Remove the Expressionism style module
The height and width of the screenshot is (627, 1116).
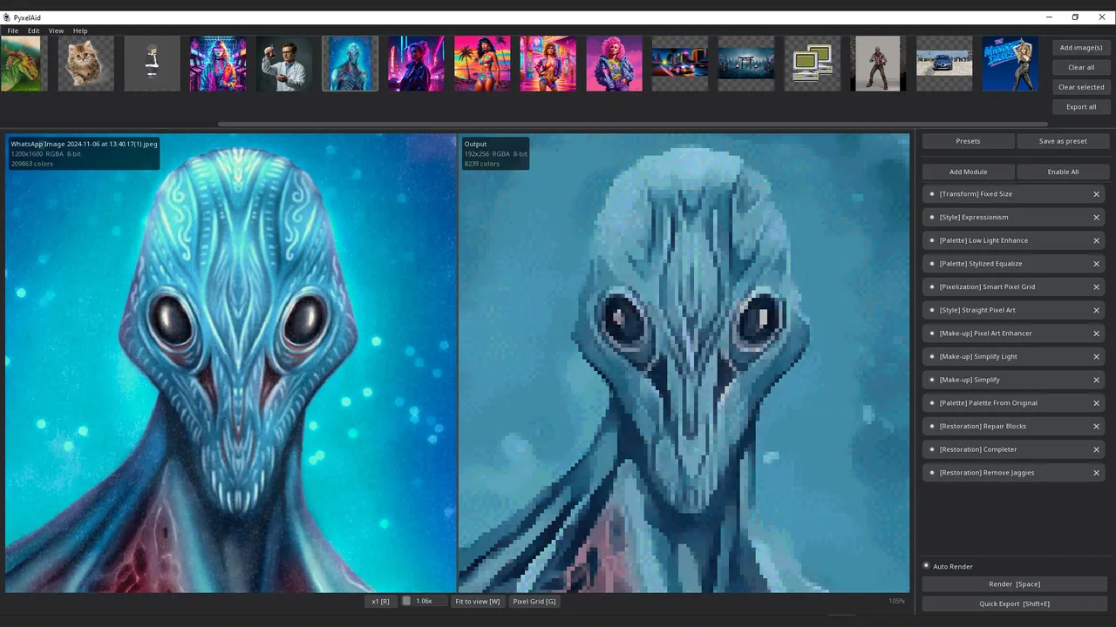1096,217
